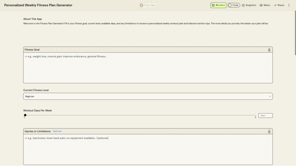The image size is (296, 166).
Task: Click the Workout Days slider handle
Action: [25, 115]
